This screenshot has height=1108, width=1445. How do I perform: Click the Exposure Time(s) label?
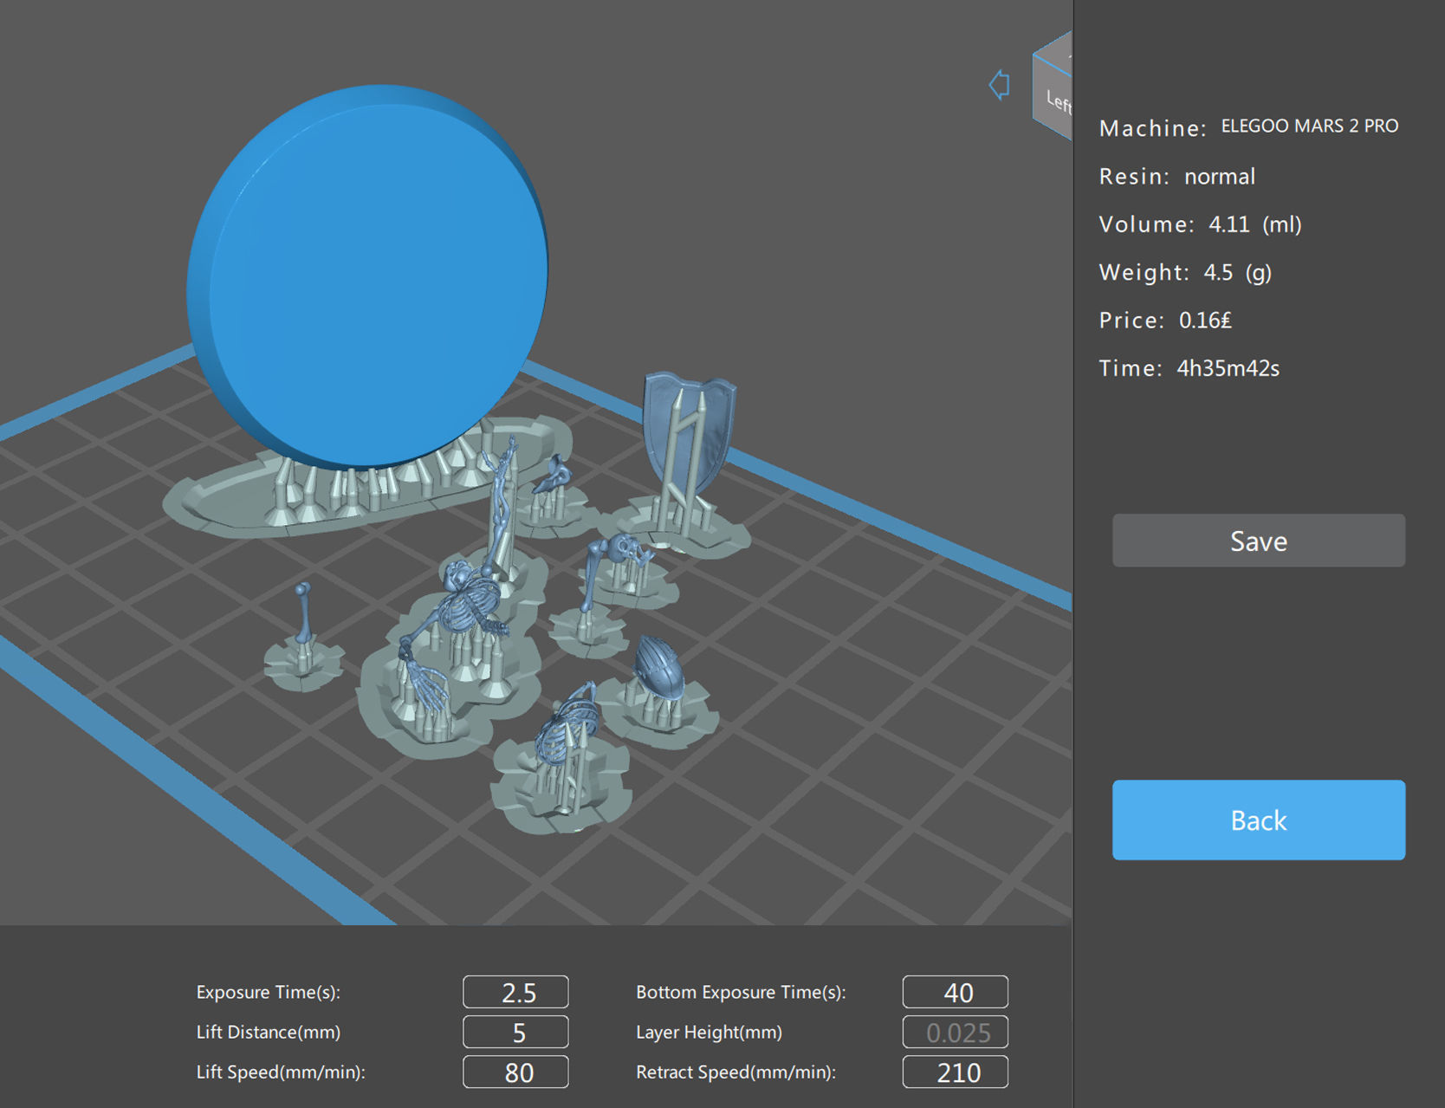click(269, 992)
